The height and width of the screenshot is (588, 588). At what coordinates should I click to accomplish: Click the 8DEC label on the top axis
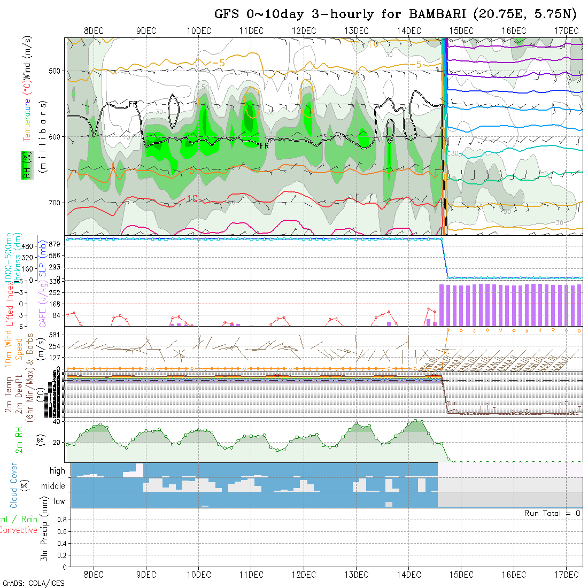pos(94,31)
